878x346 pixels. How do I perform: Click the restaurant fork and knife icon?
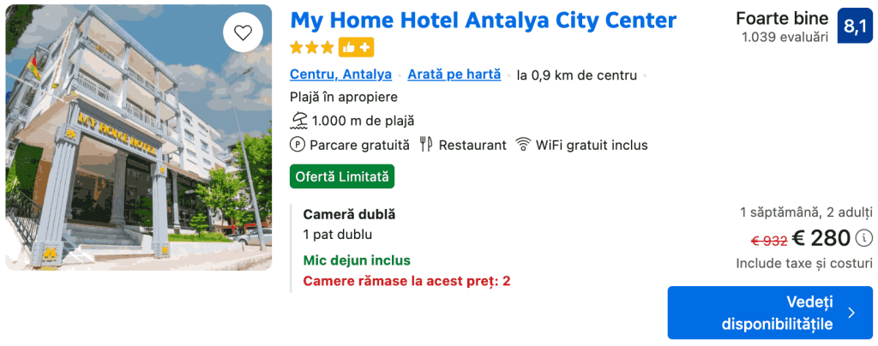coord(426,146)
